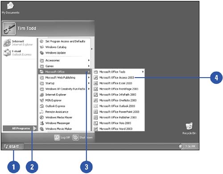The height and width of the screenshot is (174, 223).
Task: Click the Windows Movie Maker icon
Action: (x=42, y=129)
